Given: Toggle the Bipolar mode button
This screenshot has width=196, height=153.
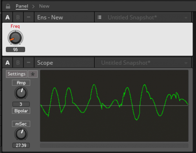Looking at the screenshot, I should pos(21,111).
